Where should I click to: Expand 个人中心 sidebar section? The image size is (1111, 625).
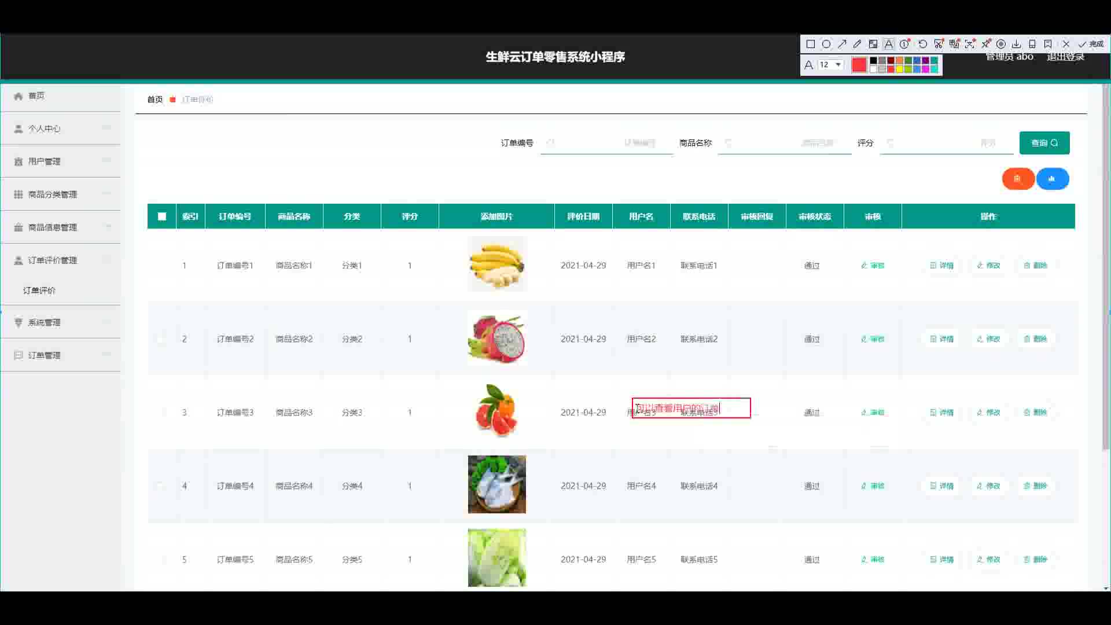point(61,128)
